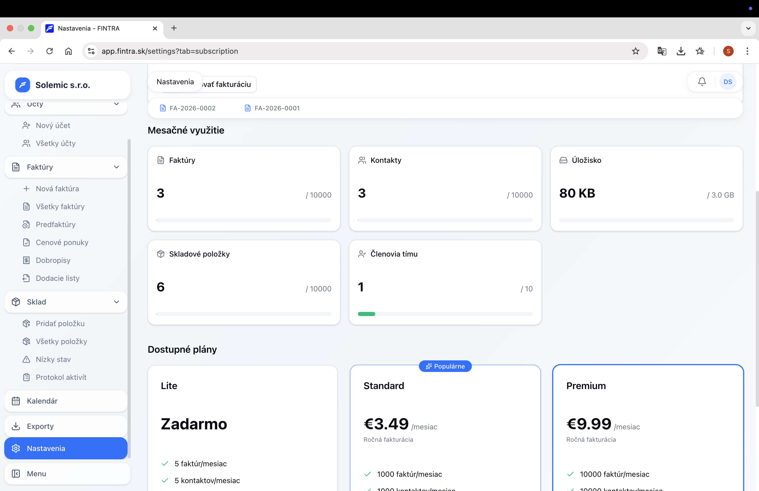
Task: Bookmark the page with star icon
Action: [x=636, y=51]
